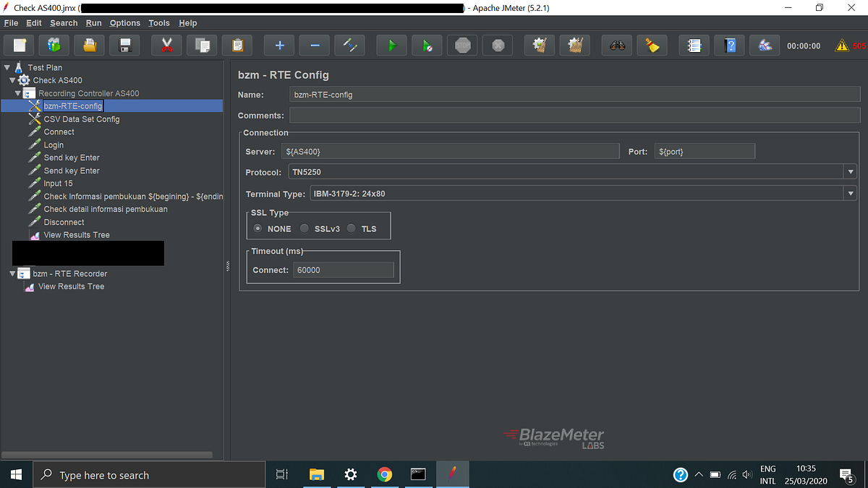Open File Explorer from the taskbar
Image resolution: width=868 pixels, height=488 pixels.
click(x=317, y=475)
